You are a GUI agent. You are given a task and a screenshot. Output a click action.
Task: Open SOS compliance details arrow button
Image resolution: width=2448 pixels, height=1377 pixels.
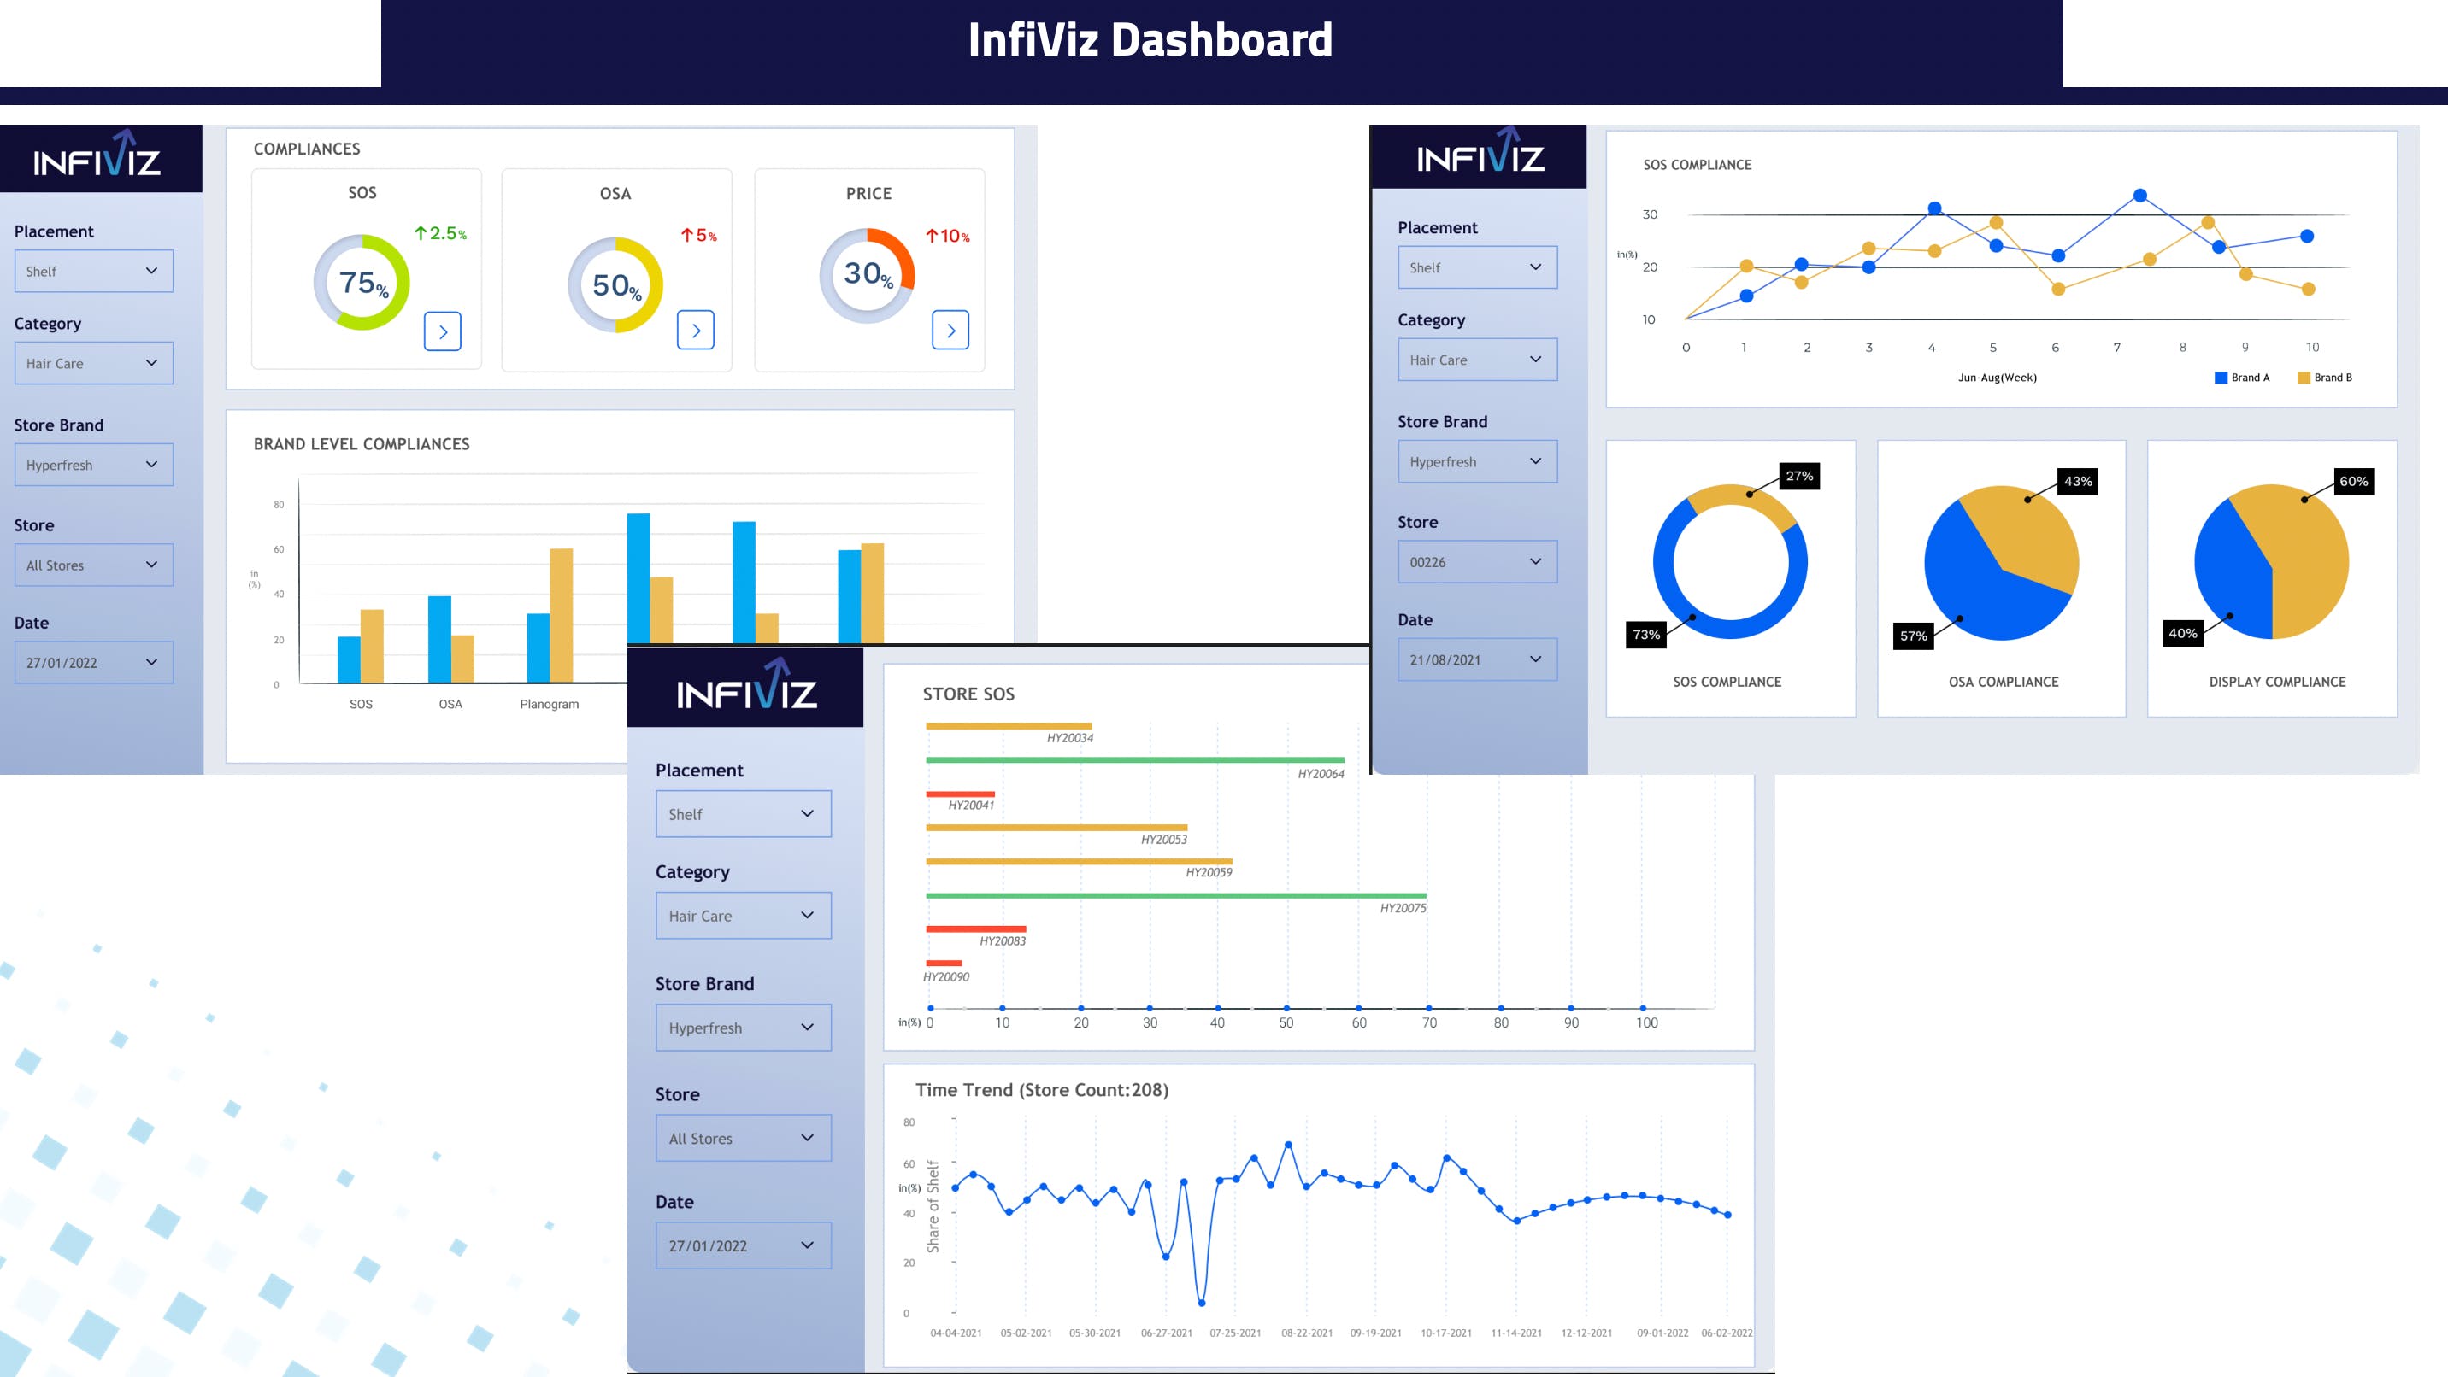coord(442,331)
